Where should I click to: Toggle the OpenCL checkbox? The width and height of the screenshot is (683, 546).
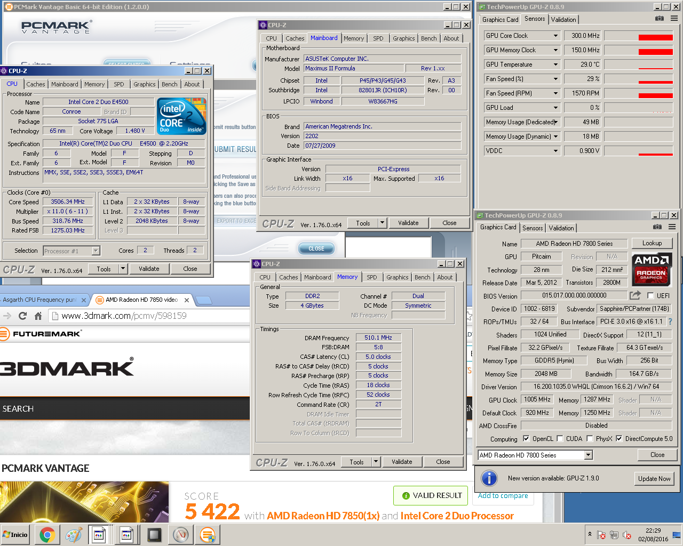[526, 439]
